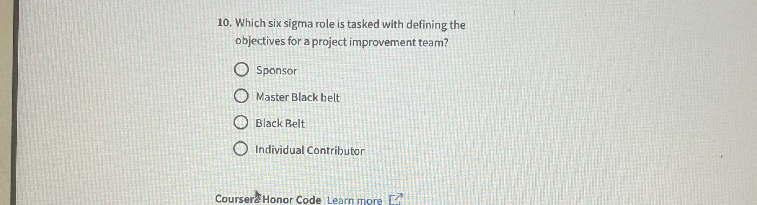This screenshot has height=205, width=757.
Task: Click the radio circle beside Sponsor
Action: [x=242, y=70]
